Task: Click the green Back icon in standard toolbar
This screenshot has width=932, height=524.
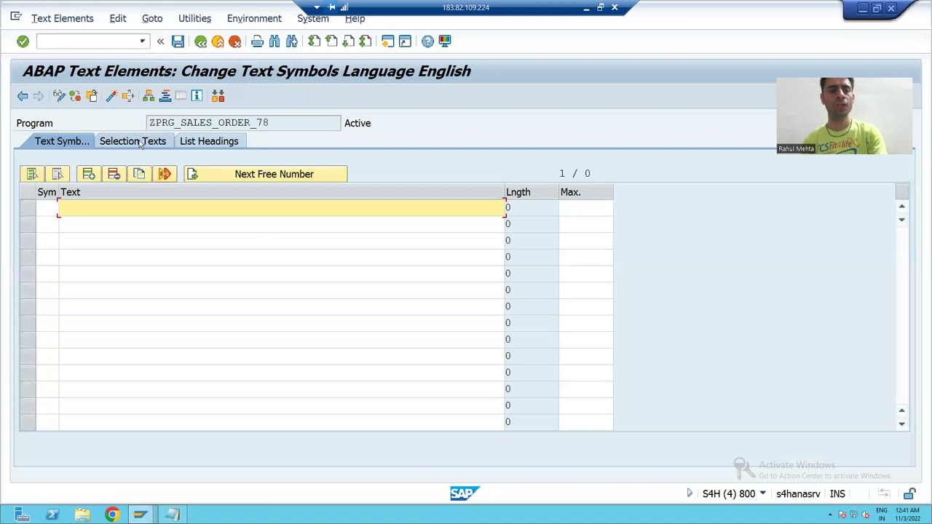Action: (x=200, y=41)
